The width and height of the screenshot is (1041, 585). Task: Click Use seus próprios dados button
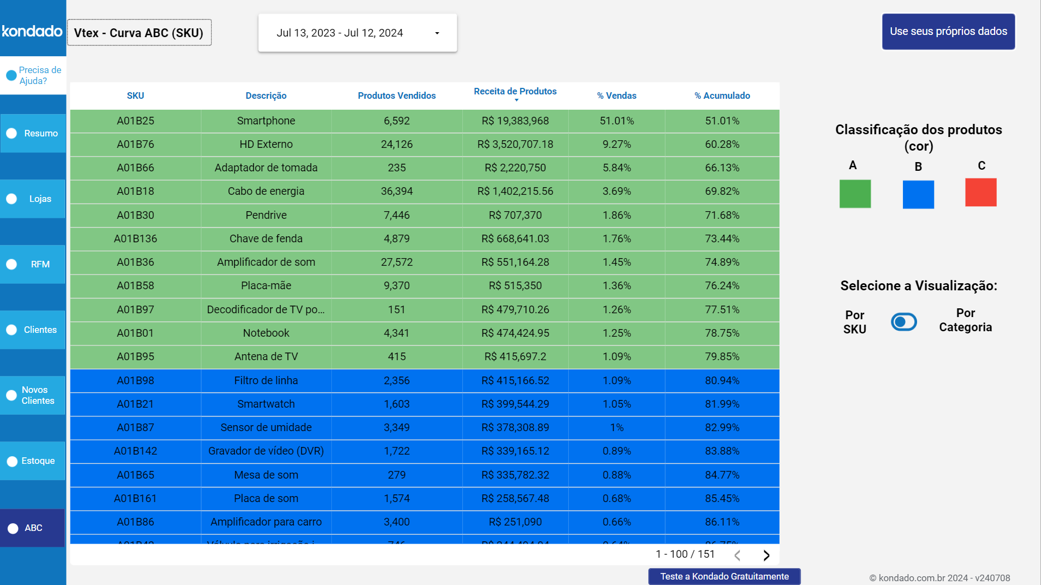pyautogui.click(x=948, y=32)
